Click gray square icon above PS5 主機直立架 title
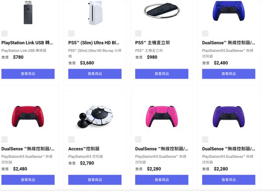The height and width of the screenshot is (192, 280). coord(138,33)
